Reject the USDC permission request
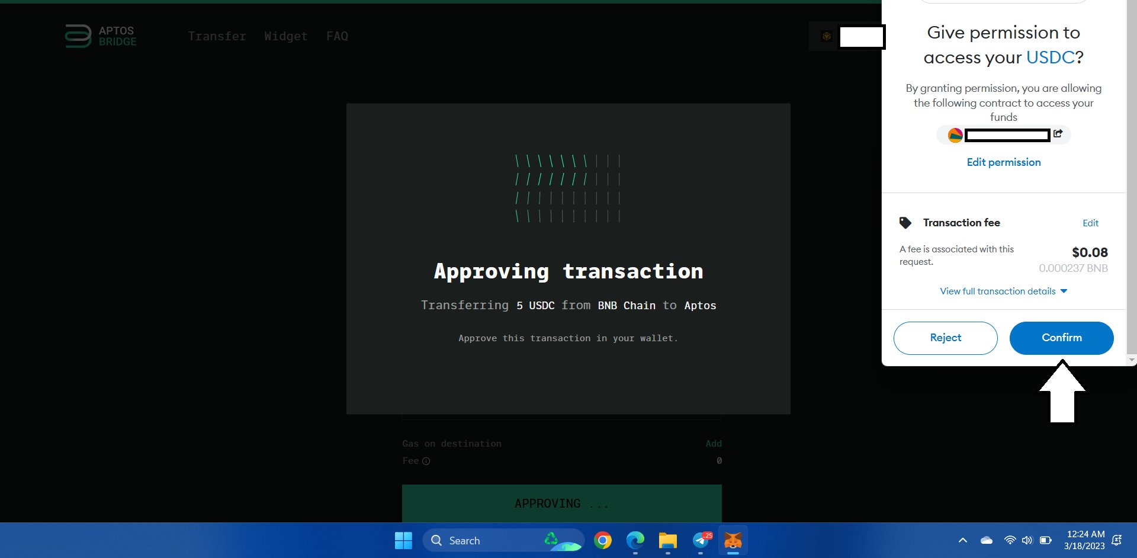This screenshot has height=558, width=1137. pyautogui.click(x=946, y=338)
